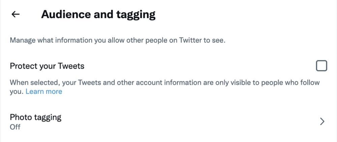Click the word Audience in page title

(64, 14)
